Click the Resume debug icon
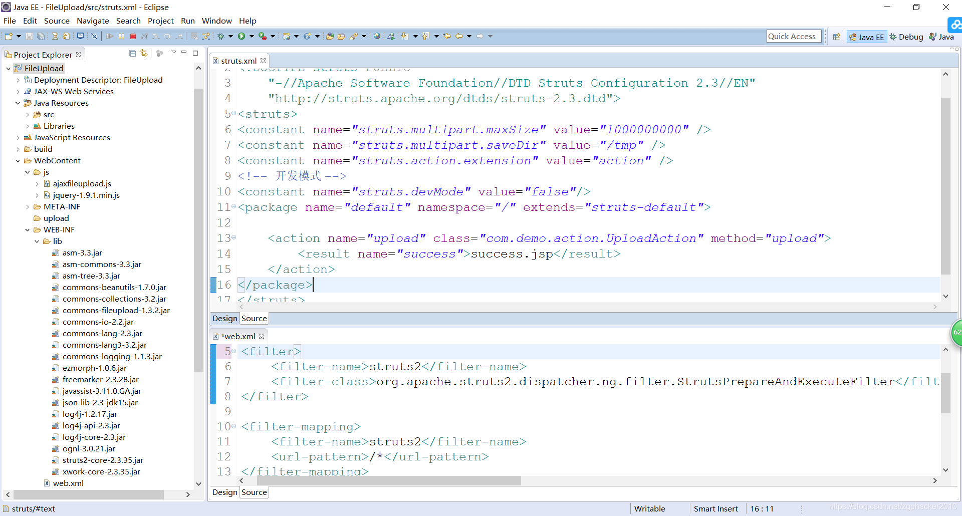Viewport: 962px width, 516px height. [x=110, y=36]
